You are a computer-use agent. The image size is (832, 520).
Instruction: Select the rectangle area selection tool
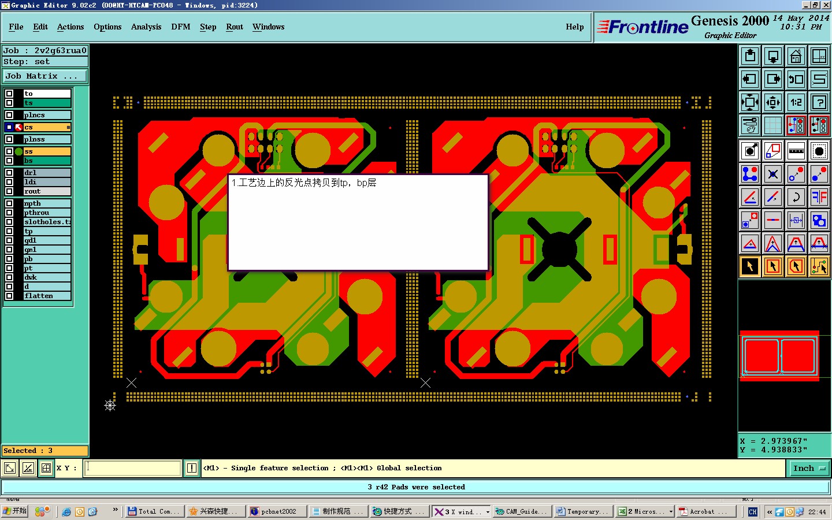click(x=773, y=266)
